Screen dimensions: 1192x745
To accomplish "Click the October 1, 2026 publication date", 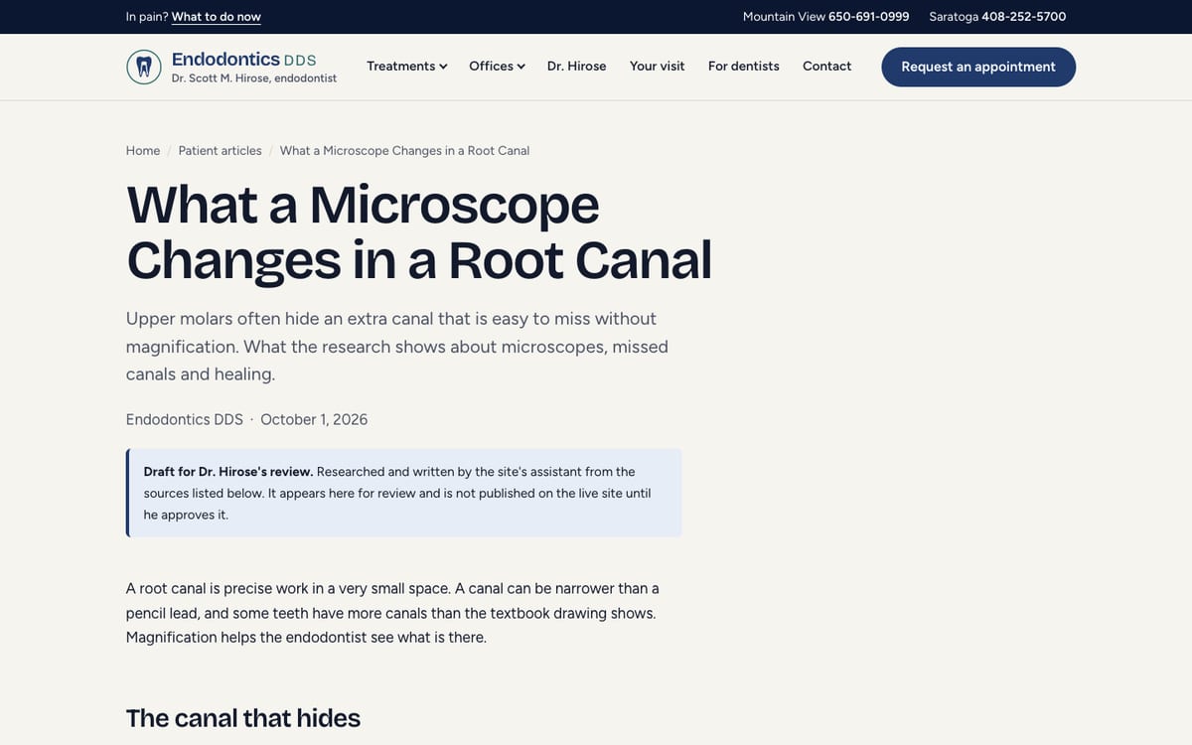I will [x=314, y=419].
